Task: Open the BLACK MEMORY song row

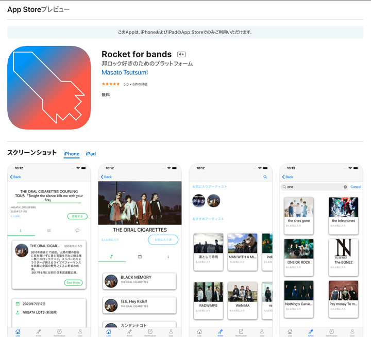Action: pos(140,281)
